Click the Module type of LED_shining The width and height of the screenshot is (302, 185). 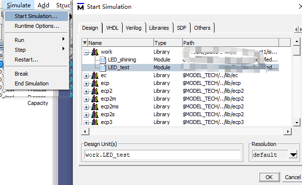pyautogui.click(x=162, y=60)
